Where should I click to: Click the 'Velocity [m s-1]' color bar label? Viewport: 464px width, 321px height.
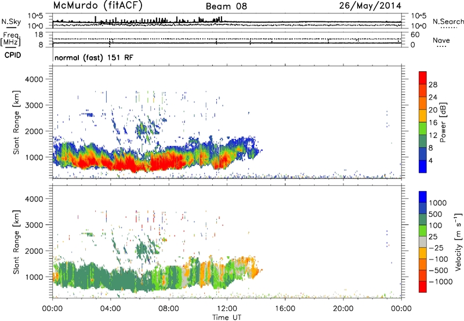coord(458,242)
